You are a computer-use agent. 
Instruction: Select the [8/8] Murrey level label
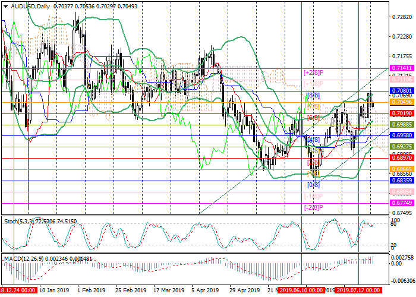(x=313, y=94)
